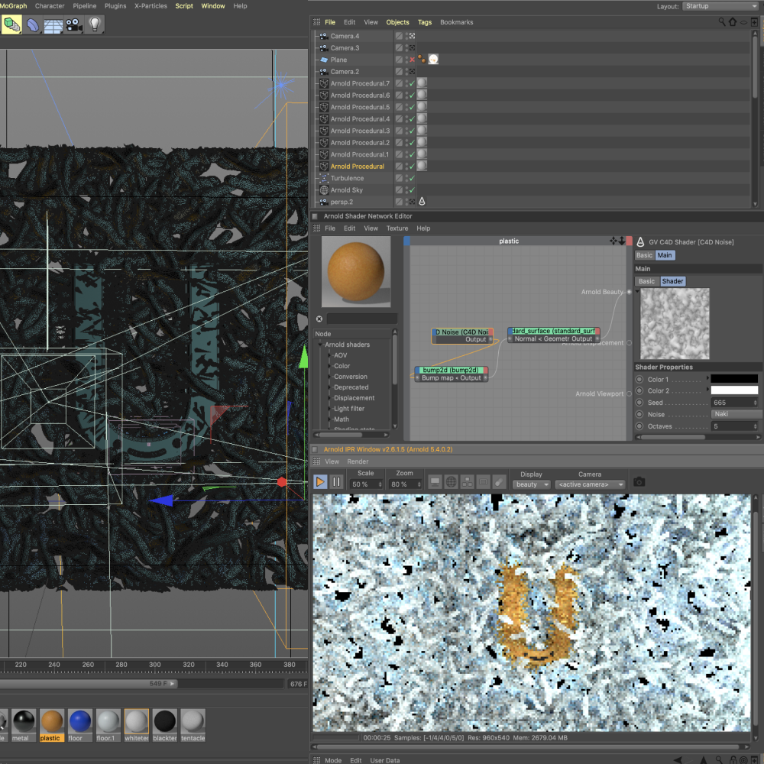
Task: Click the move arrows icon on plastic header
Action: tap(613, 241)
